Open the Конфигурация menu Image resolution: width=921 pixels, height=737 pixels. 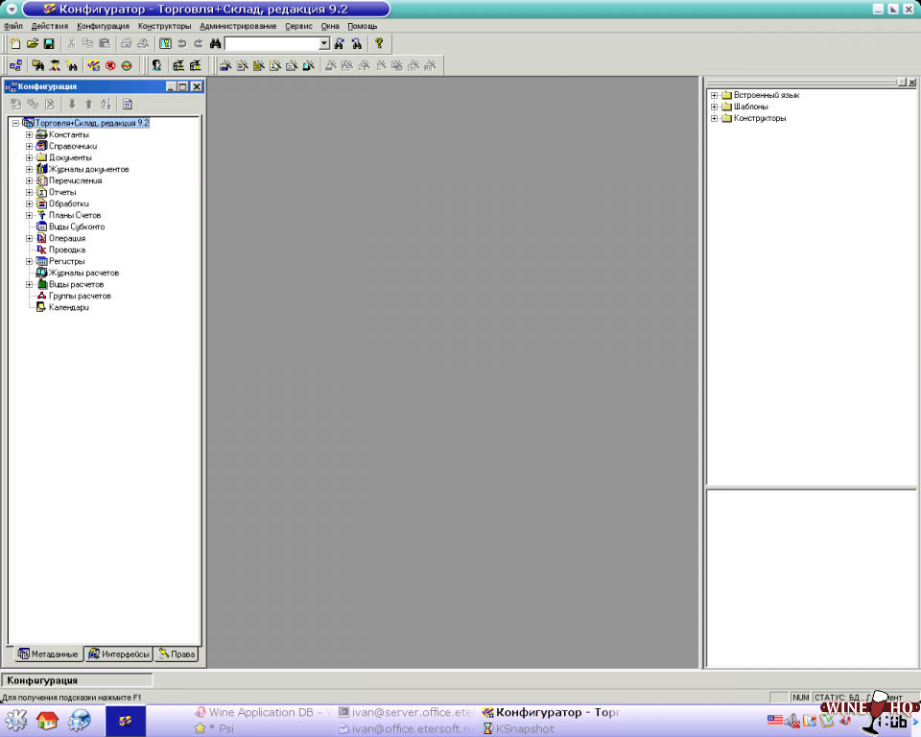(103, 26)
